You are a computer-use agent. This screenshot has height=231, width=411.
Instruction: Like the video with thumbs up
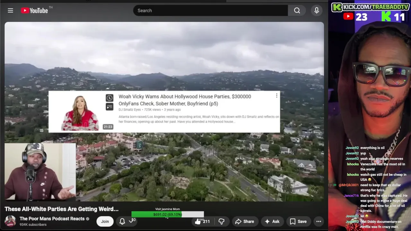(202, 221)
